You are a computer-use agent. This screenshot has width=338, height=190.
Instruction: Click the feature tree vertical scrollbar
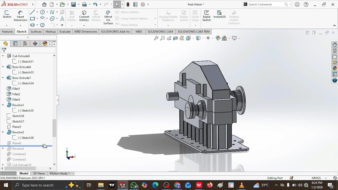click(x=54, y=128)
